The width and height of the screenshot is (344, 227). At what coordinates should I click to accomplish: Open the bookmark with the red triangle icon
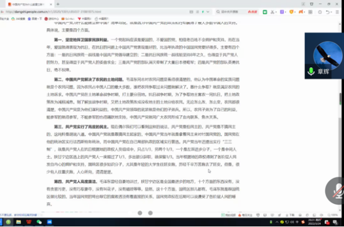tap(85, 19)
